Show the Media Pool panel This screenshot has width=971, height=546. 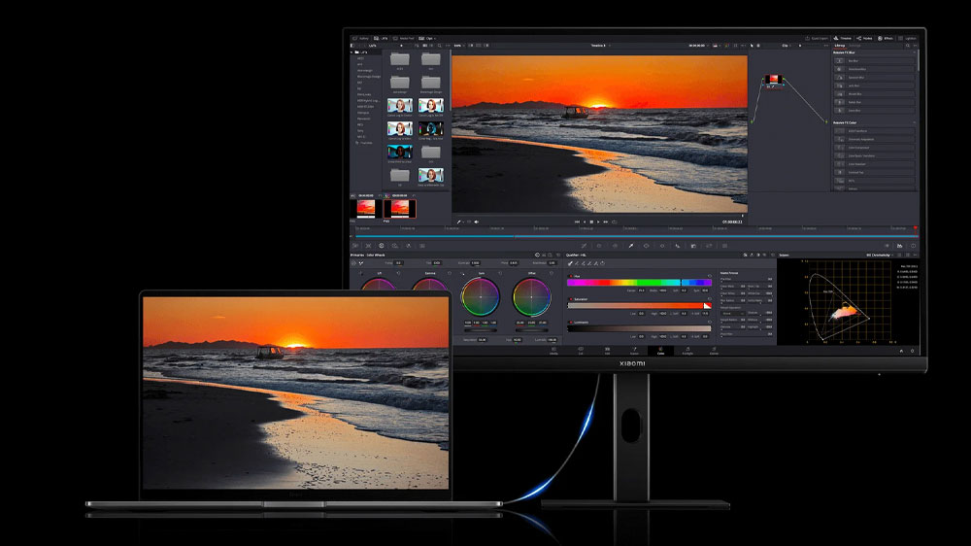click(404, 39)
